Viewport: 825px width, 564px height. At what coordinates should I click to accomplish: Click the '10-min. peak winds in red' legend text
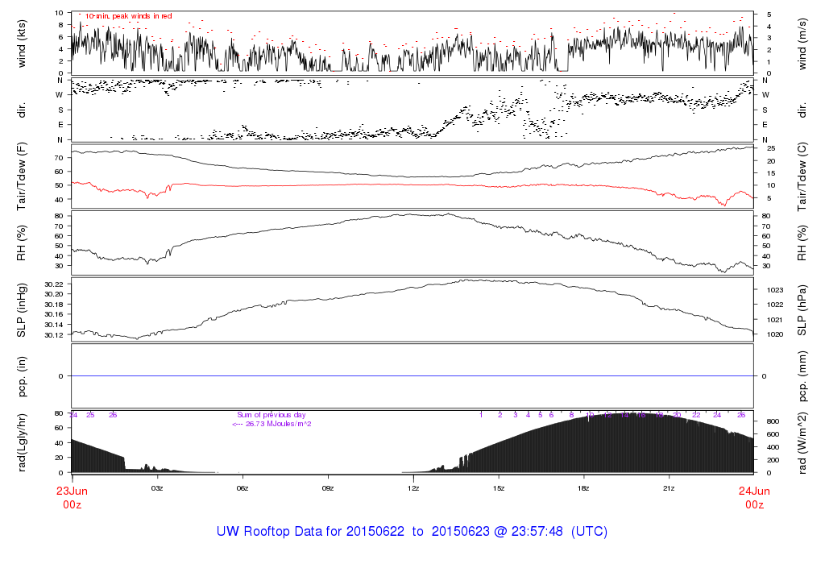tap(128, 16)
